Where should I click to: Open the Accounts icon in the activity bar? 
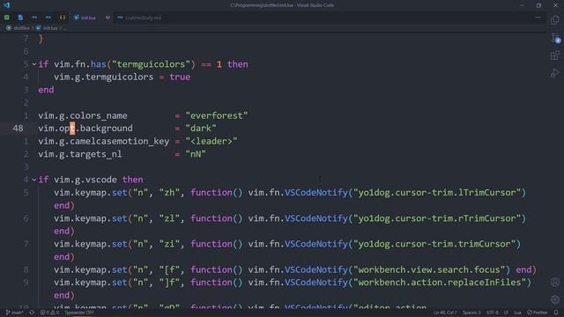[554, 282]
